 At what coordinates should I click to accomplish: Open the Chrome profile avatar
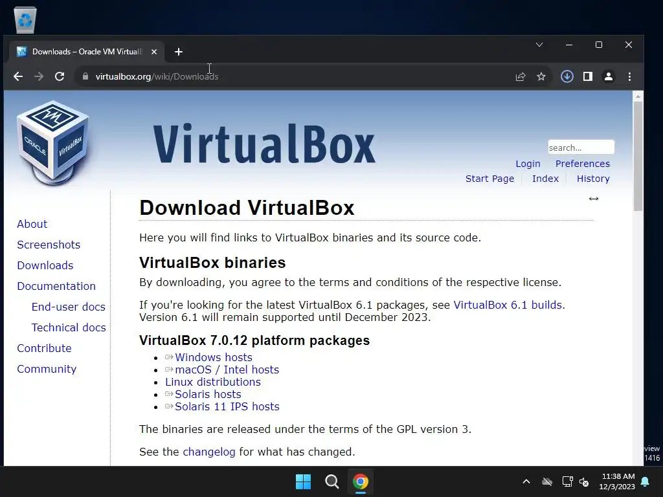609,76
